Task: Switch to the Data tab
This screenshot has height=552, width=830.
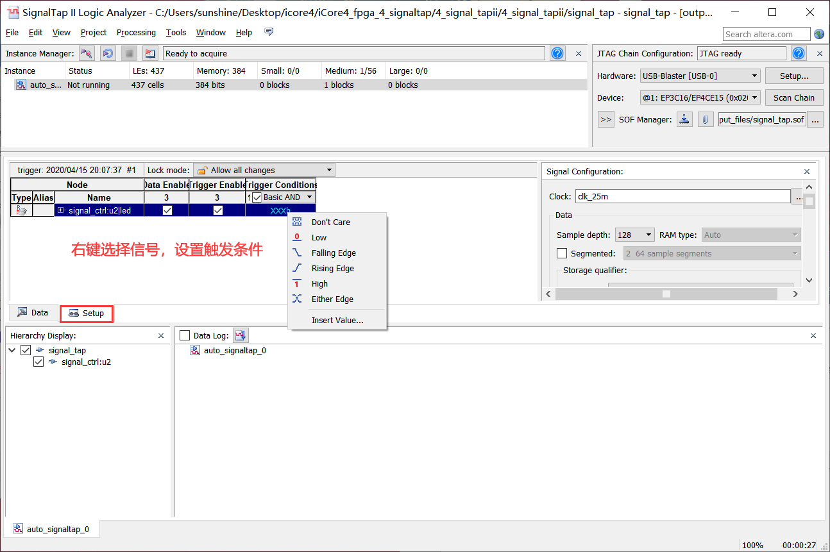Action: click(33, 313)
